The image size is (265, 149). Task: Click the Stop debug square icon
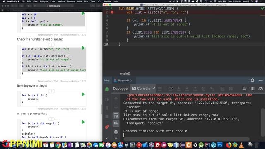coord(107,116)
